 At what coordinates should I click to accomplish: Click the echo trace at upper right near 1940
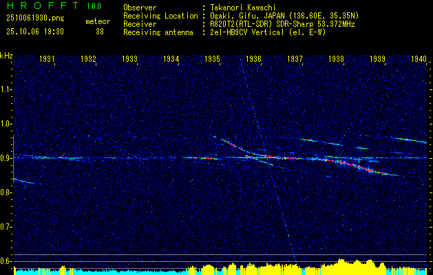point(411,140)
